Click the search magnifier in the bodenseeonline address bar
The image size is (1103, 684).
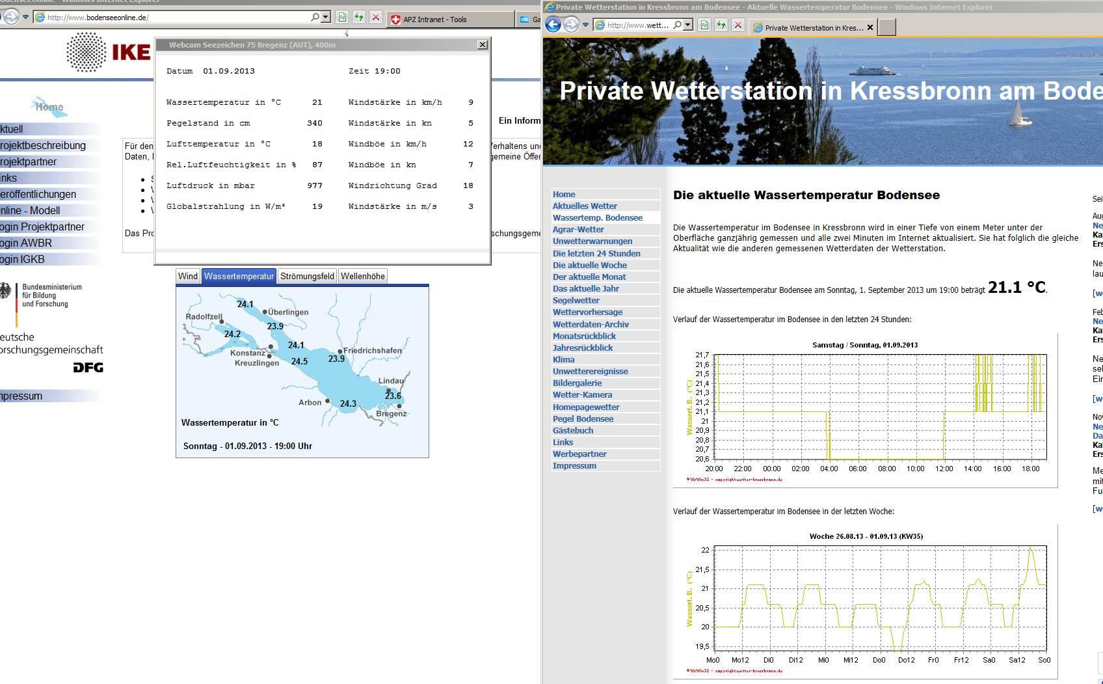click(x=315, y=18)
